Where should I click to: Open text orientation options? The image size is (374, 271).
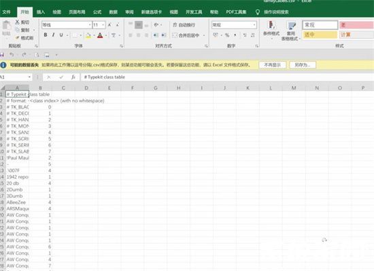pyautogui.click(x=156, y=24)
